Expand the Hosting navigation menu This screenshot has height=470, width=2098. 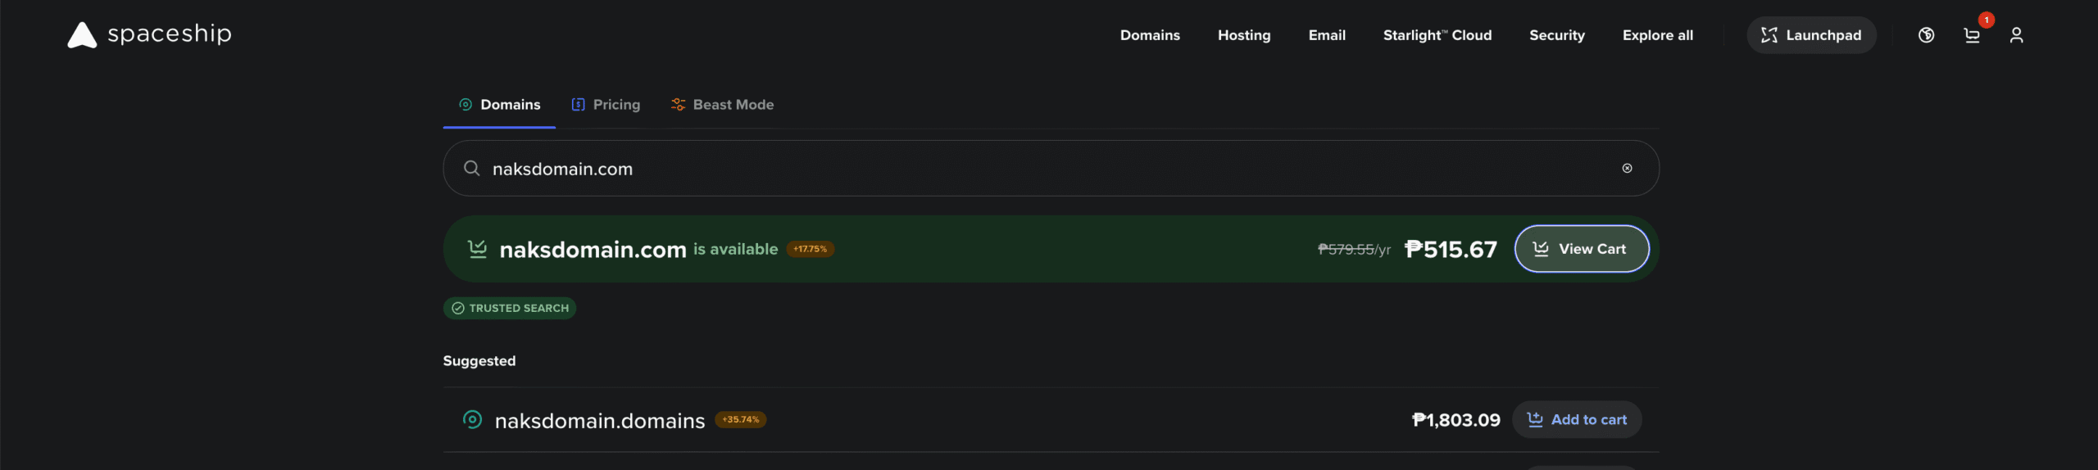[1243, 35]
